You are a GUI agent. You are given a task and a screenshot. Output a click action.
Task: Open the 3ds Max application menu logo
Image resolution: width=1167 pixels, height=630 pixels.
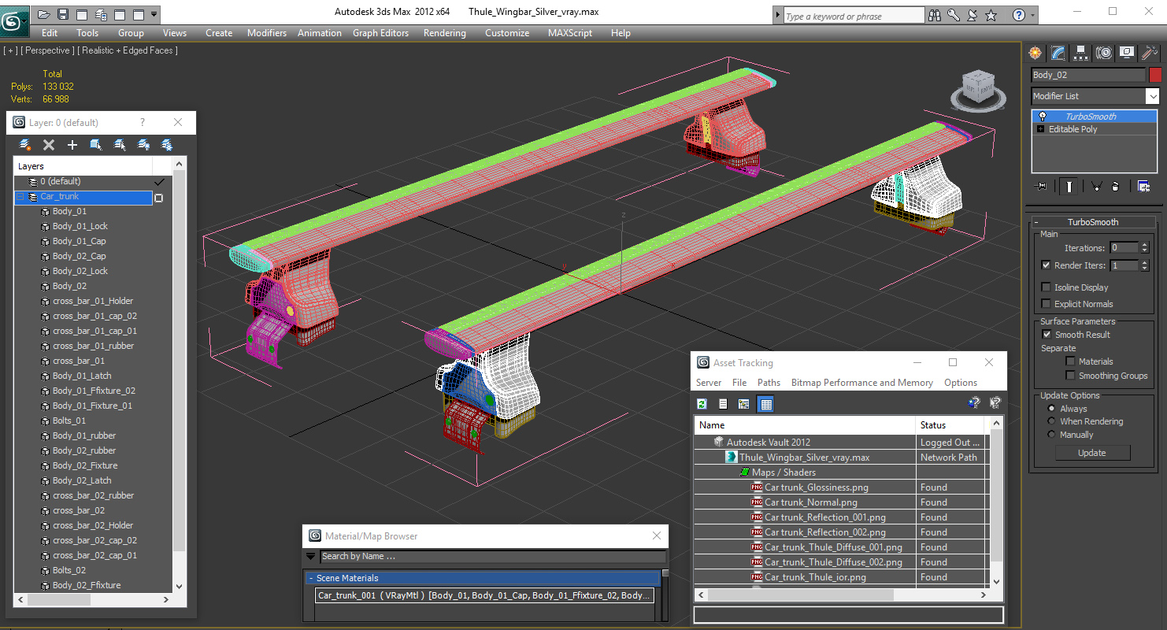[15, 20]
